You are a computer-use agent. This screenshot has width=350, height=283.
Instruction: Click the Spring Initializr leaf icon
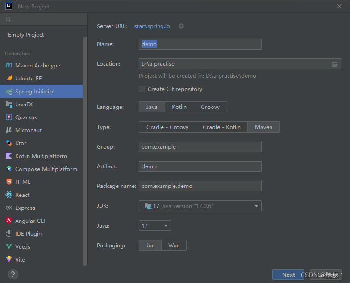pos(9,92)
